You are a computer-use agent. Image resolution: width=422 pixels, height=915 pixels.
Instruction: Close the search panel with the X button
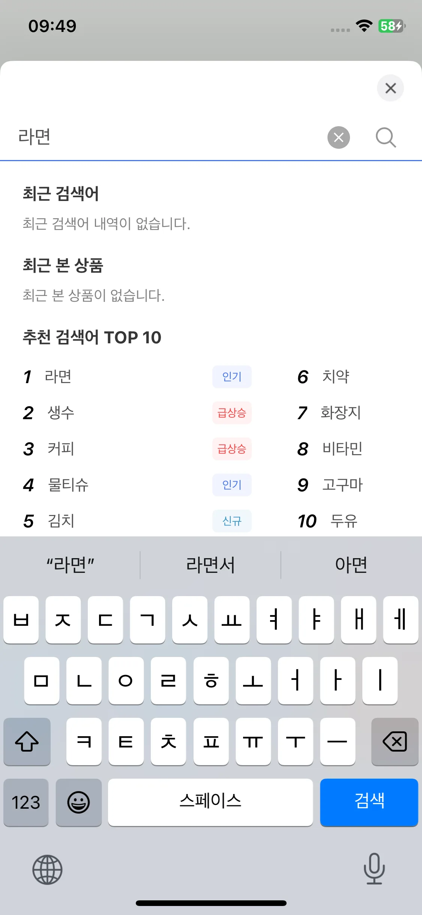(x=390, y=88)
